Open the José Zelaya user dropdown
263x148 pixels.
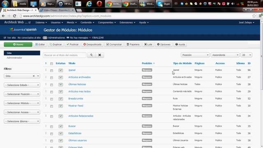pyautogui.click(x=247, y=22)
